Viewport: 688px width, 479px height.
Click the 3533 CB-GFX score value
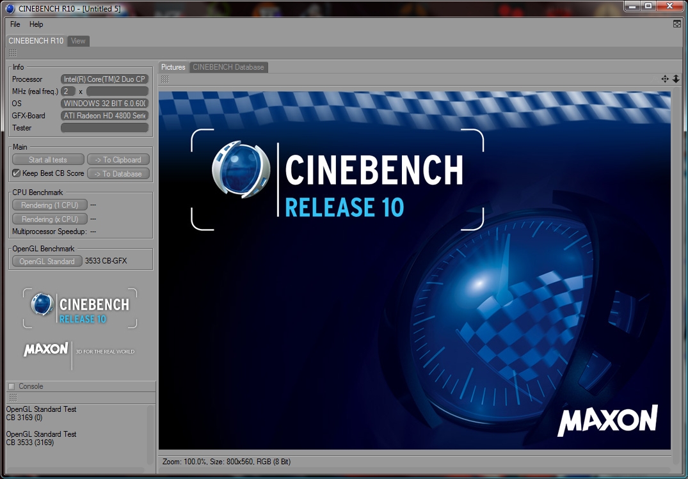[106, 261]
